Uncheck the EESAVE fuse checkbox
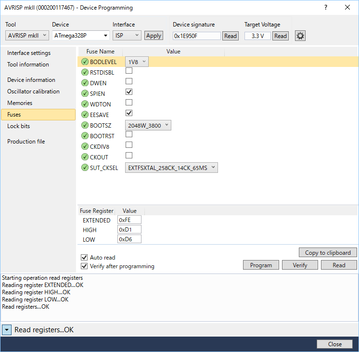 pos(129,113)
